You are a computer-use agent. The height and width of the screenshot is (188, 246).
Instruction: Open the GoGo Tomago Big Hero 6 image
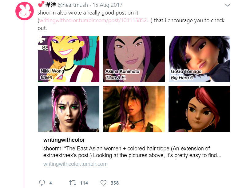tap(199, 59)
